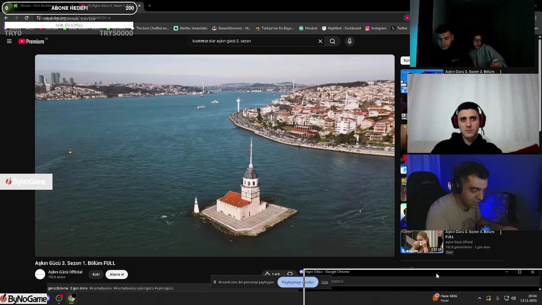Click the video player showing Maiden's Tower

click(x=215, y=155)
